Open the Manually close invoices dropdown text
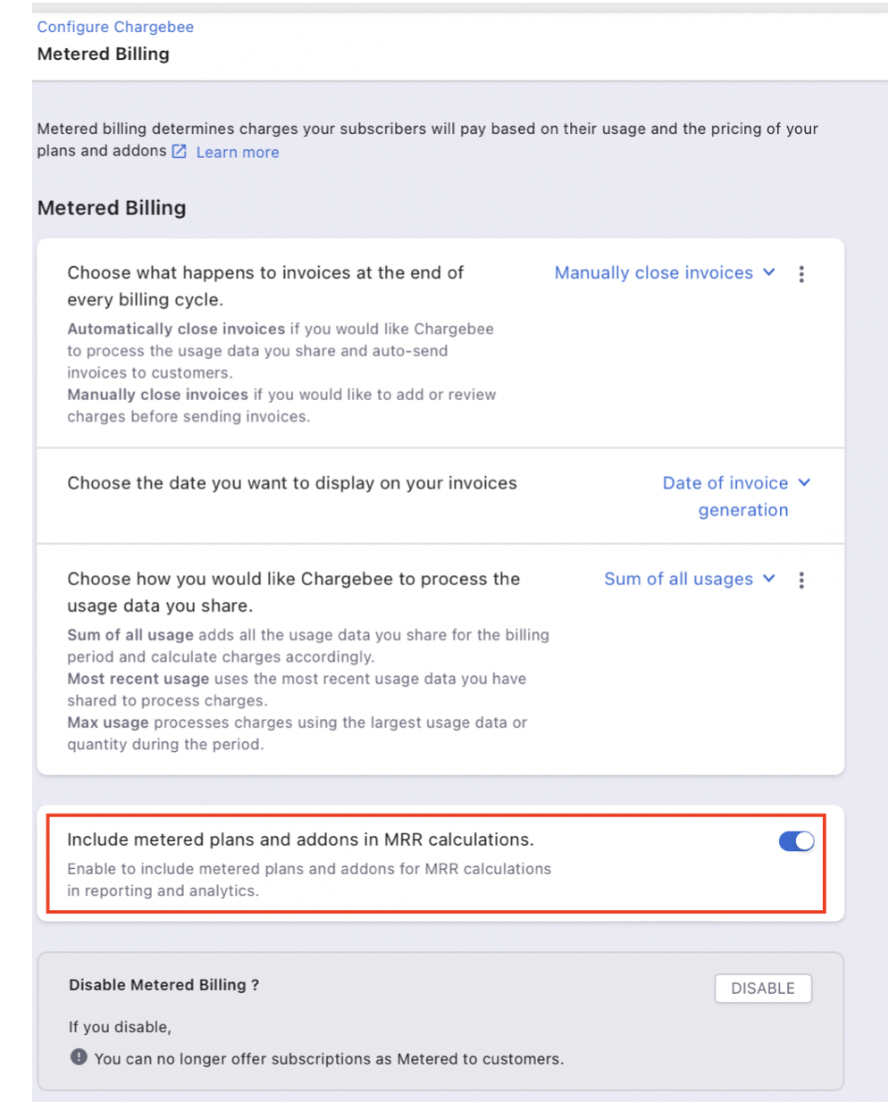 point(653,273)
